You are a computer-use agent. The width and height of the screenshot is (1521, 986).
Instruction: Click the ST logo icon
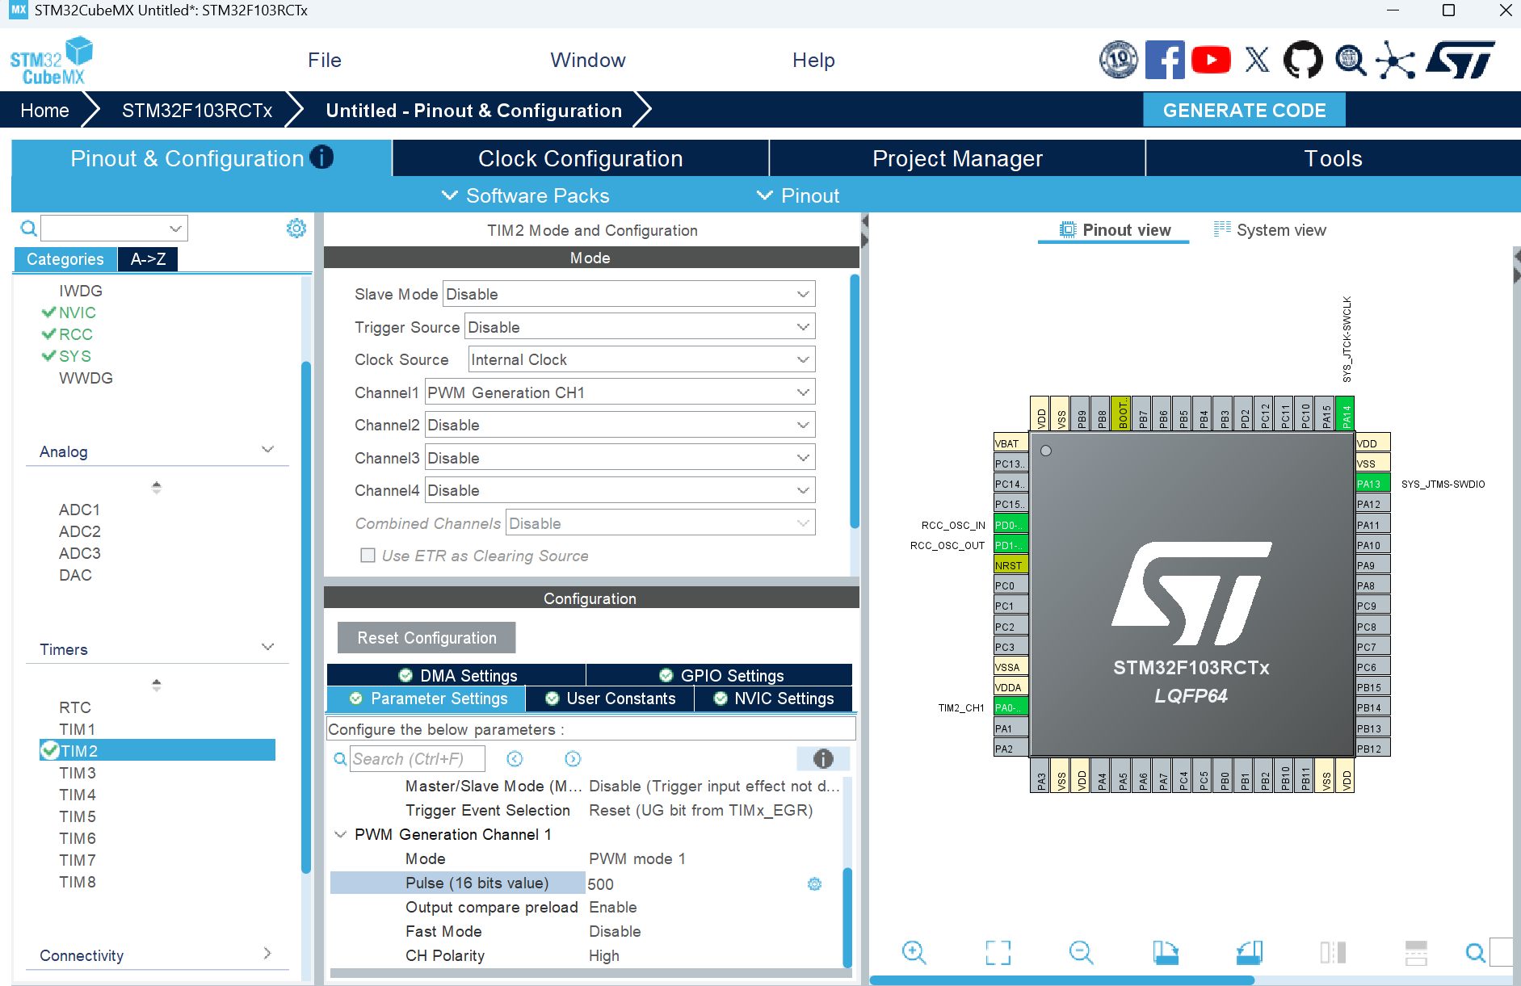1460,60
